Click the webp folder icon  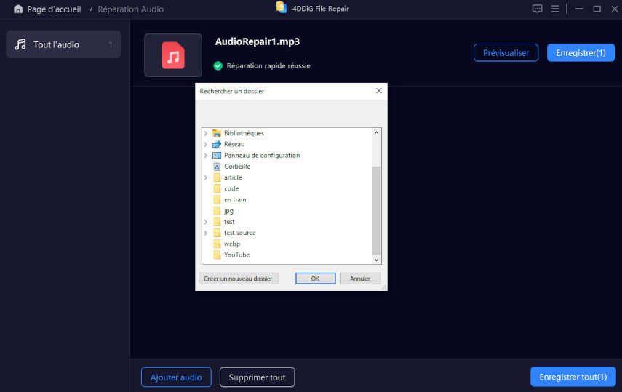217,244
